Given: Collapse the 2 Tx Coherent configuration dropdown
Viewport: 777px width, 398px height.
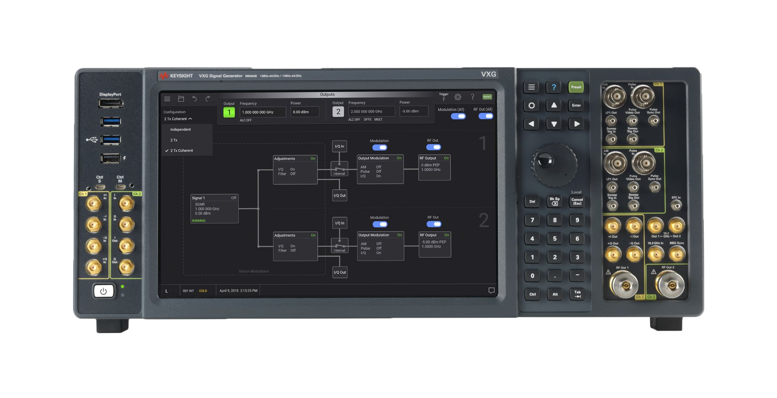Looking at the screenshot, I should 178,119.
